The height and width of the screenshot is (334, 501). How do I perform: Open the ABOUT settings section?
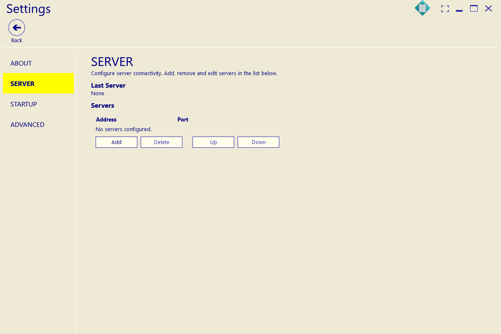38,63
